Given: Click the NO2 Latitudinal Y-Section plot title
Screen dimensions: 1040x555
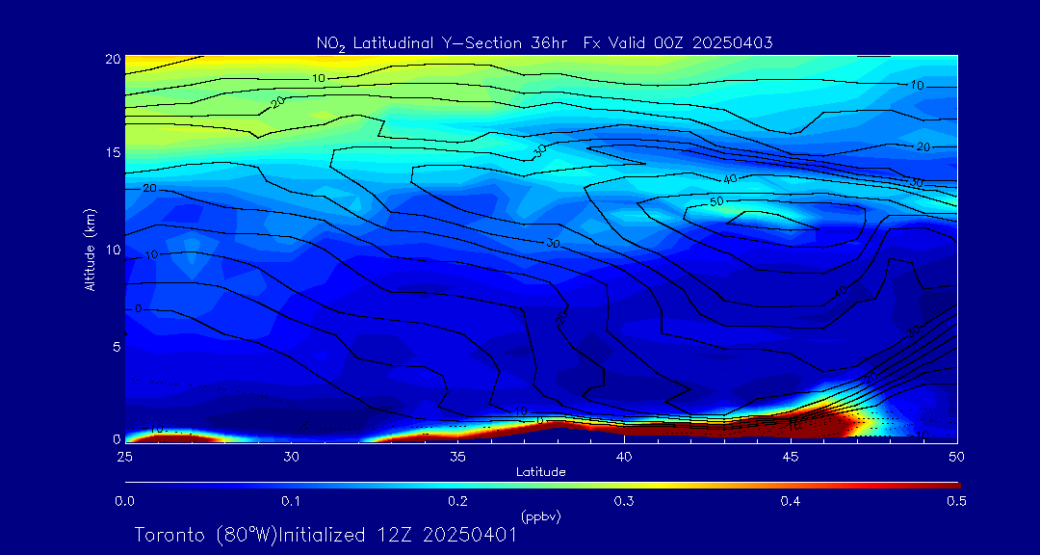Looking at the screenshot, I should point(544,43).
